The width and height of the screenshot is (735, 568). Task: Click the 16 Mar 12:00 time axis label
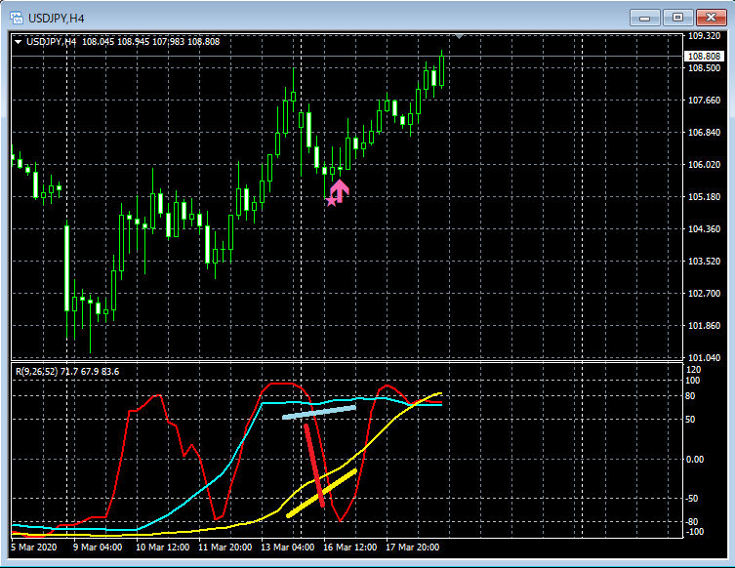tap(349, 548)
